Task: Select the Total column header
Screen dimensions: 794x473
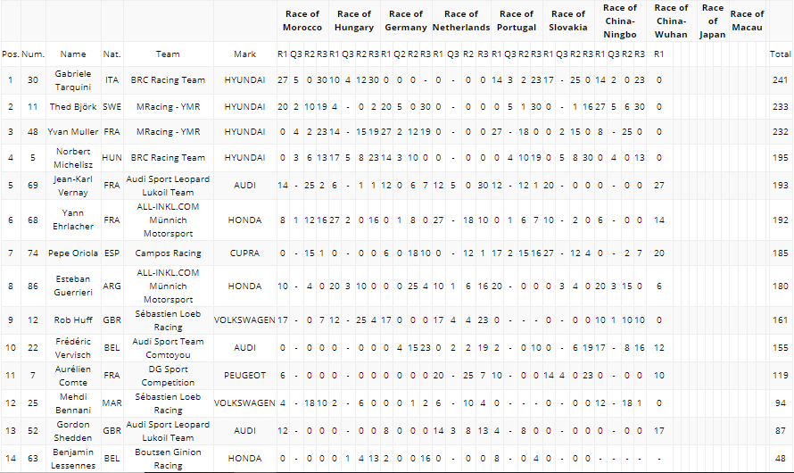Action: pyautogui.click(x=780, y=54)
